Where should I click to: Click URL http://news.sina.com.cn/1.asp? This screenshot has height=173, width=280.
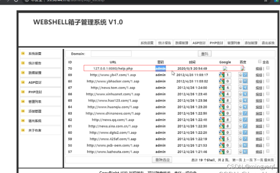[113, 126]
